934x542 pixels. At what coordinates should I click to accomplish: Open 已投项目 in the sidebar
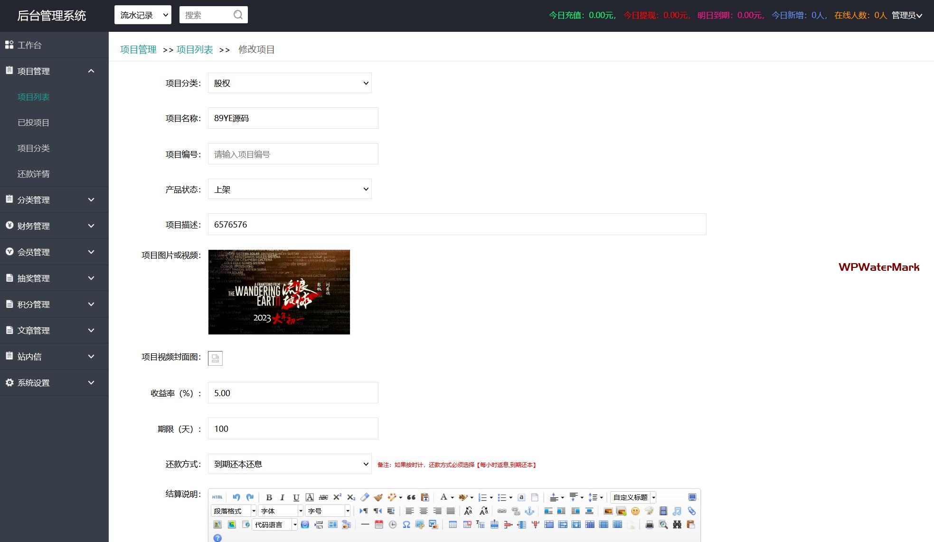click(x=33, y=123)
